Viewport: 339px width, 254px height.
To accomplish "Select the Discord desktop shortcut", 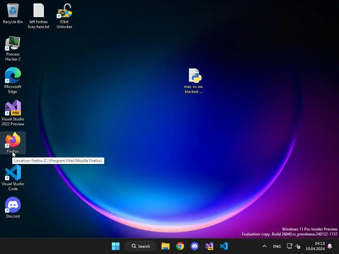I will [13, 208].
